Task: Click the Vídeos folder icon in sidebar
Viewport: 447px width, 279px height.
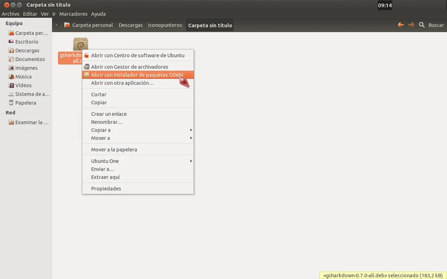Action: (11, 85)
